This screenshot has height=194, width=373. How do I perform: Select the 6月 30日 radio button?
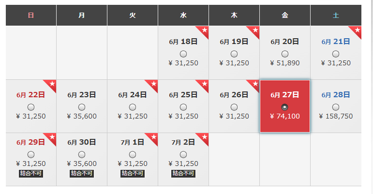(82, 155)
